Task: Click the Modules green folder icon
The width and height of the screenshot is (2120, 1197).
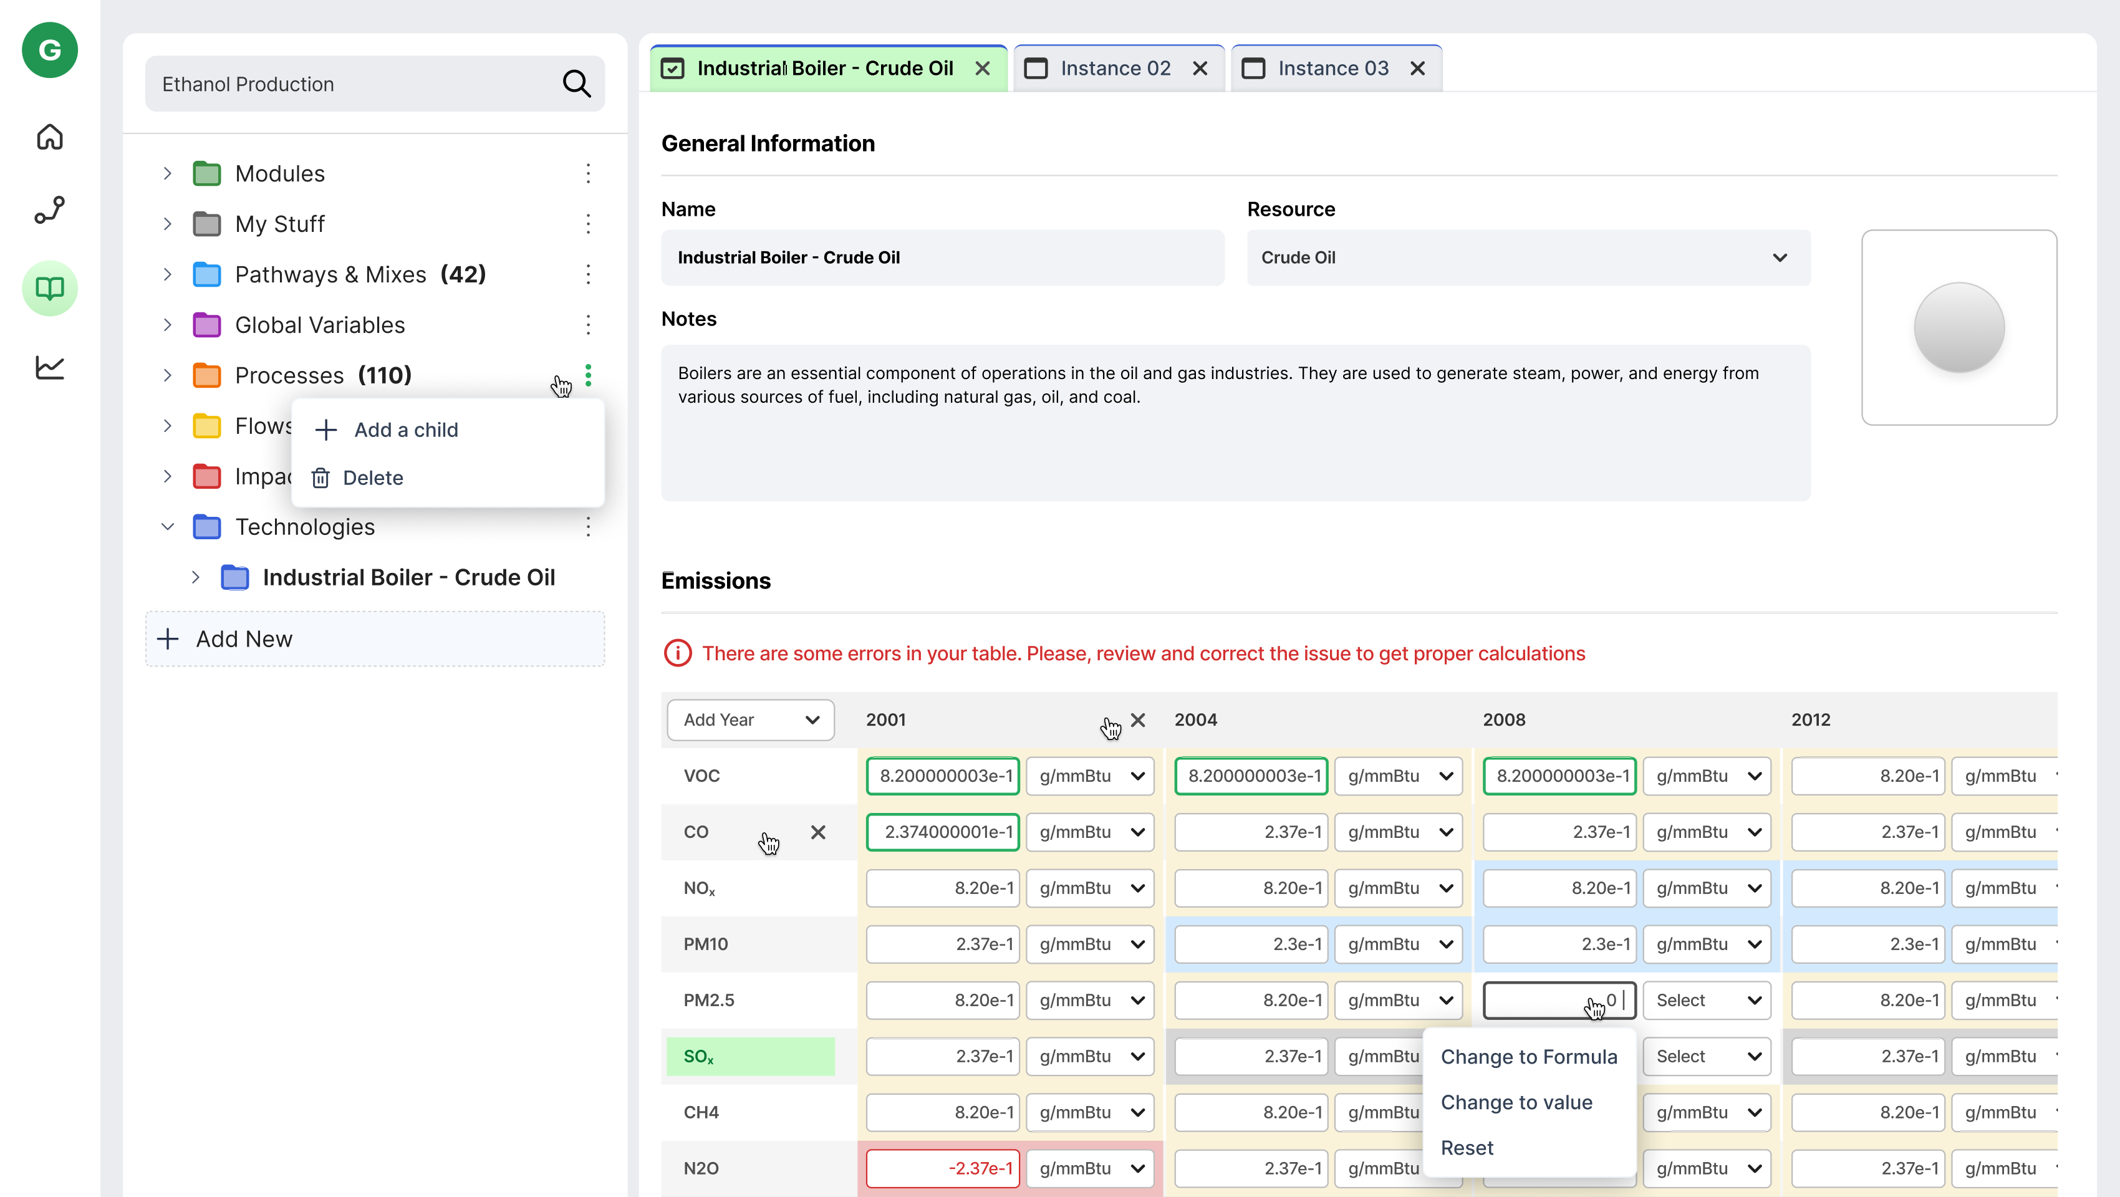Action: coord(206,173)
